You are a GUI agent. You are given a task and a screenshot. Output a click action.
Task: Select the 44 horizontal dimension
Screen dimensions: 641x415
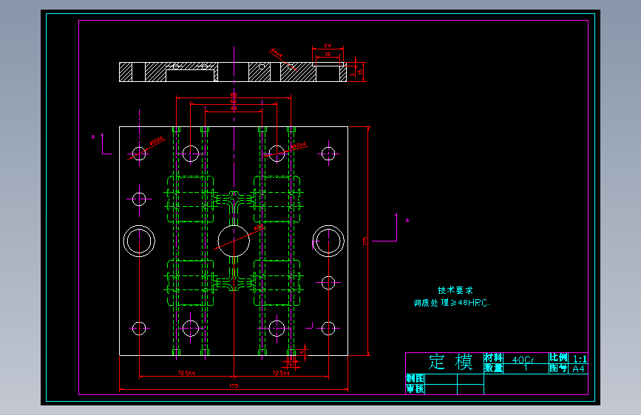pos(234,109)
